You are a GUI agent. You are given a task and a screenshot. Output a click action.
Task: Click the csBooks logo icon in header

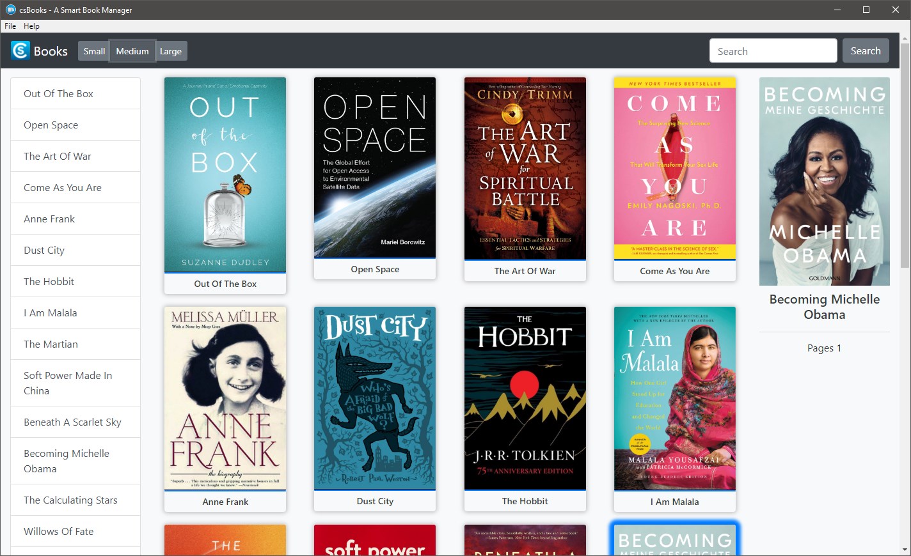[x=20, y=50]
